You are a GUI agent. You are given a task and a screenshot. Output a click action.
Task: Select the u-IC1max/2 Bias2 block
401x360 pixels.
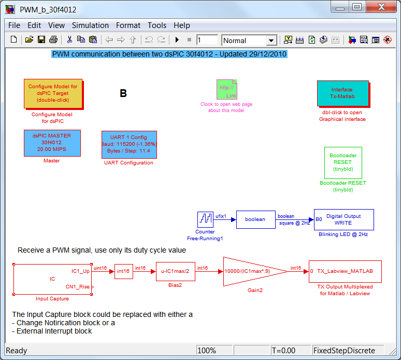click(x=176, y=271)
